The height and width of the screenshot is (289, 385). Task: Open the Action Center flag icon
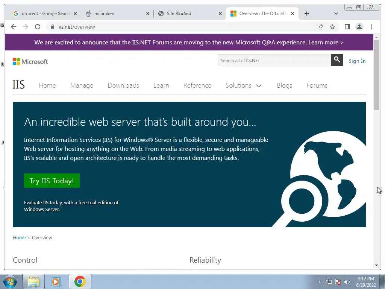pos(338,282)
